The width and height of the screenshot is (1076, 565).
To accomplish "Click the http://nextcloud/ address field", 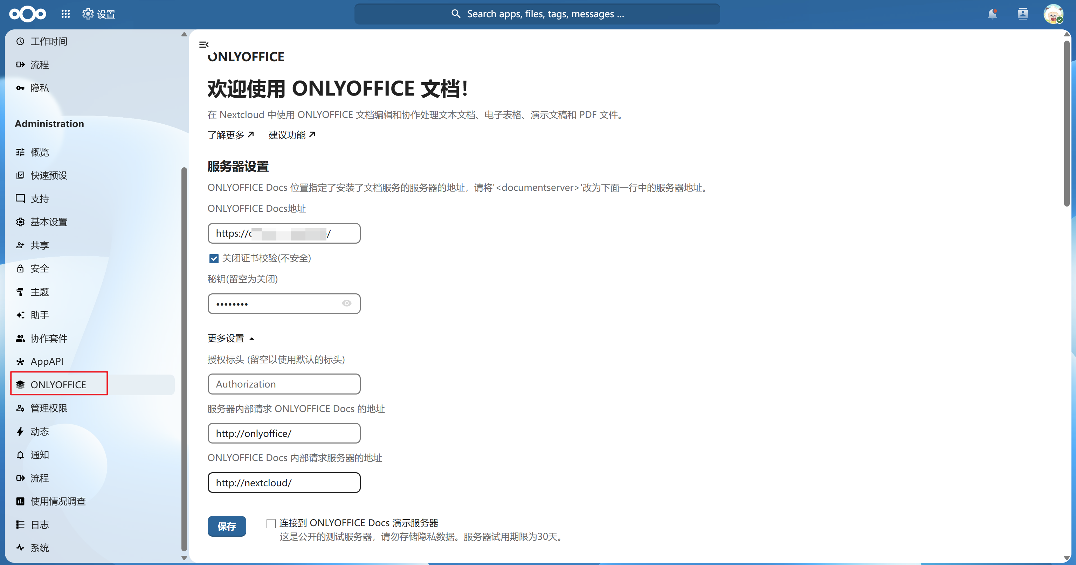I will point(284,482).
